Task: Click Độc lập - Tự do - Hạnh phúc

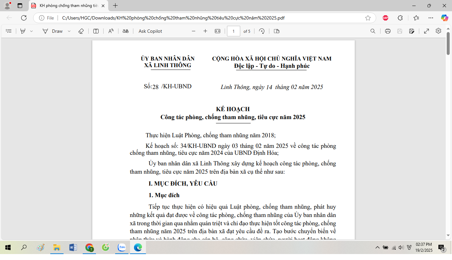Action: [272, 66]
